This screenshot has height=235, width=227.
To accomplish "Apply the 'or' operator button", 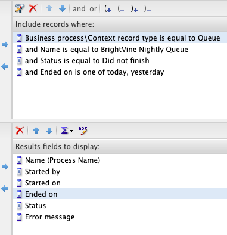I will 93,9.
